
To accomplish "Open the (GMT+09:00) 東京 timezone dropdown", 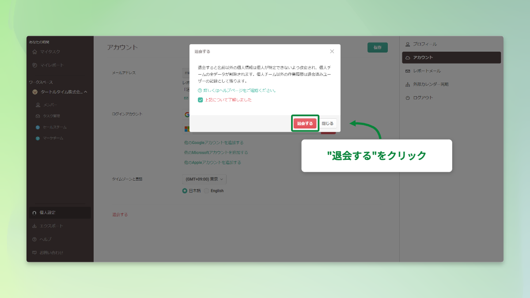I will [x=205, y=179].
